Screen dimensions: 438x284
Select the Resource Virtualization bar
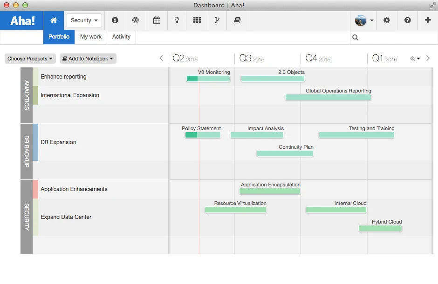click(235, 210)
